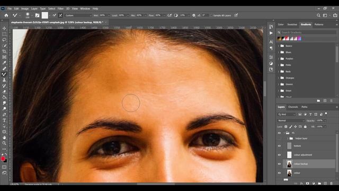339x191 pixels.
Task: Show the helper layer group
Action: [279, 138]
